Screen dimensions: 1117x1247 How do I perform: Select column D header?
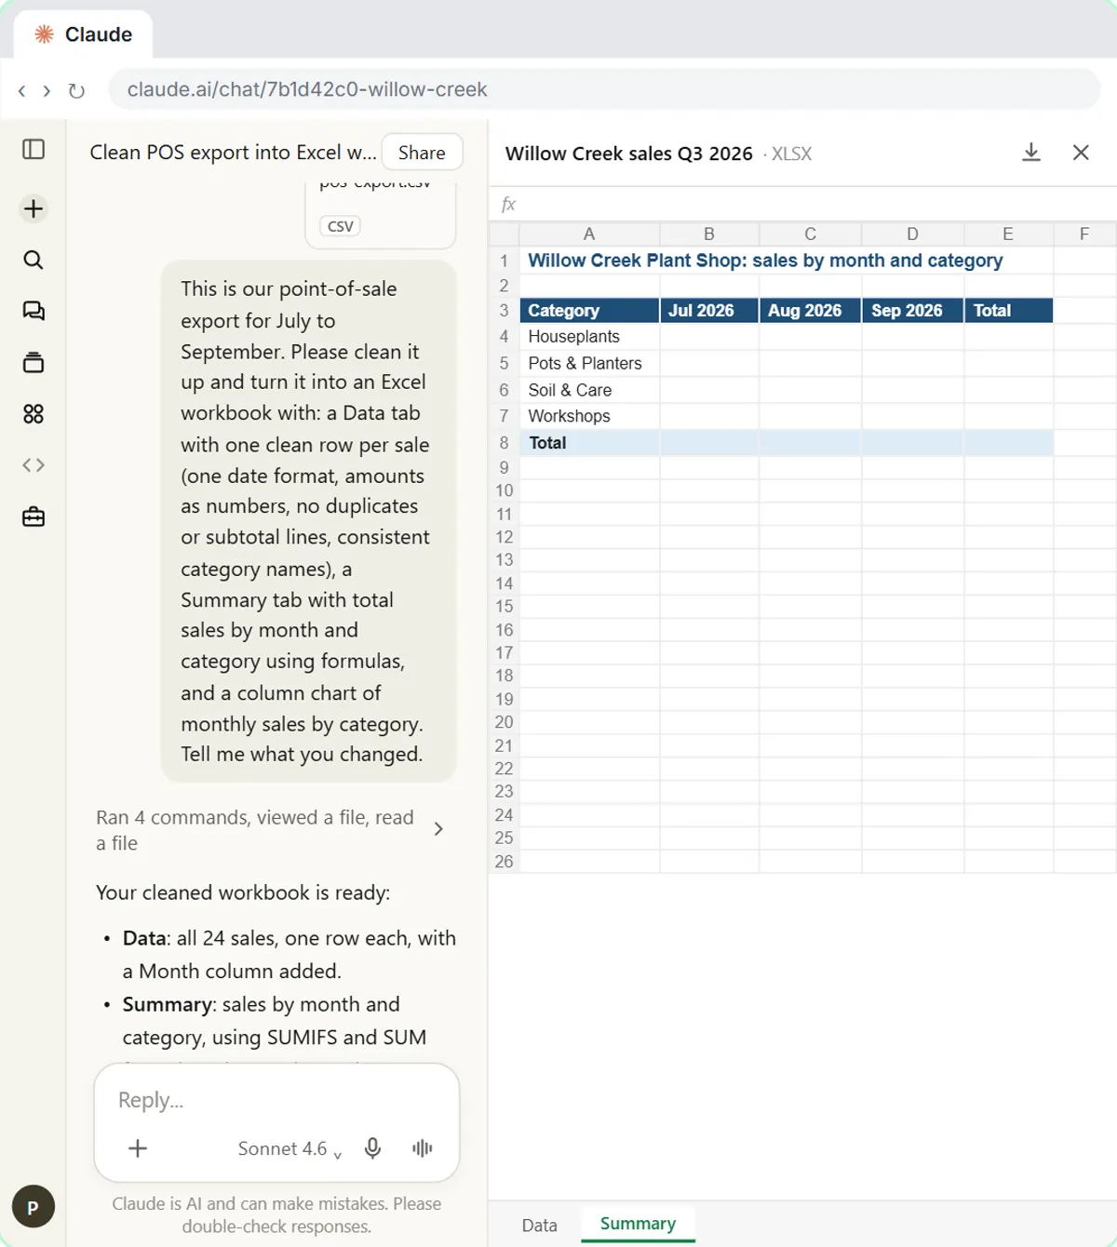pyautogui.click(x=913, y=235)
